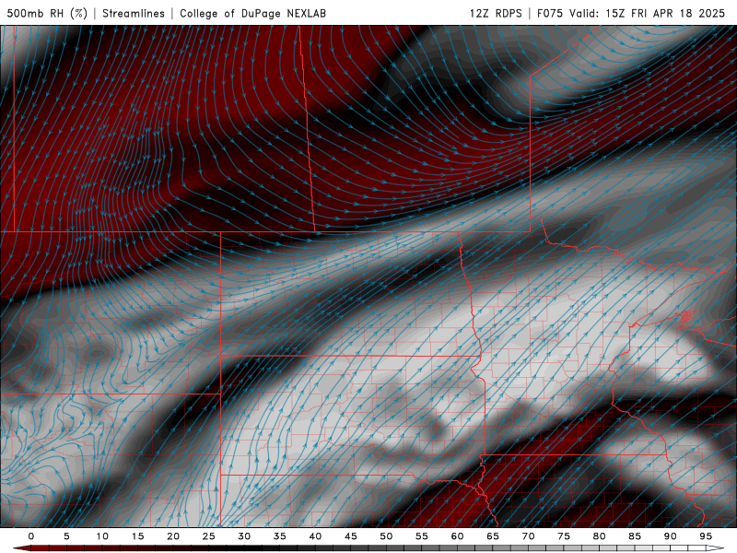
Task: Click the colorbar label "45"
Action: click(x=351, y=536)
